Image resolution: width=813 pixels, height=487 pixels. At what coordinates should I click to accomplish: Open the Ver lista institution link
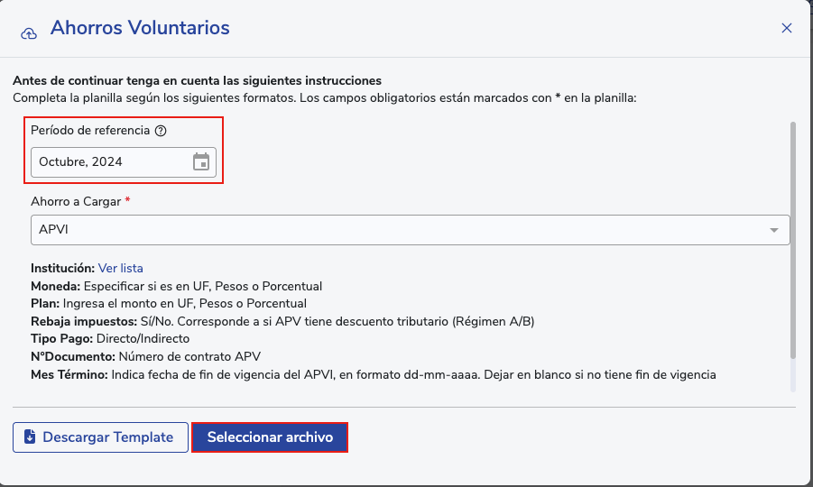pos(120,269)
